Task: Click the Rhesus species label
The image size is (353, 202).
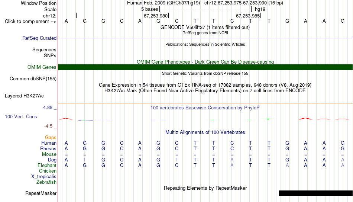Action: click(x=48, y=149)
